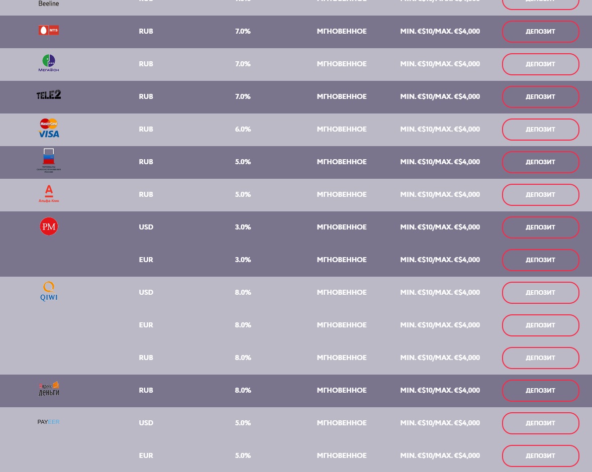Deposit via Tele2 using its Депозит button
This screenshot has width=592, height=472.
coord(540,97)
